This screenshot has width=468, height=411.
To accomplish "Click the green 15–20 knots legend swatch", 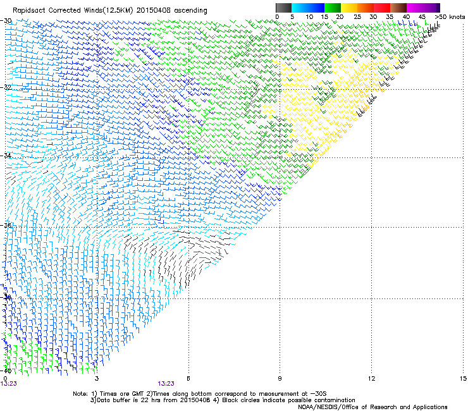I will point(333,8).
